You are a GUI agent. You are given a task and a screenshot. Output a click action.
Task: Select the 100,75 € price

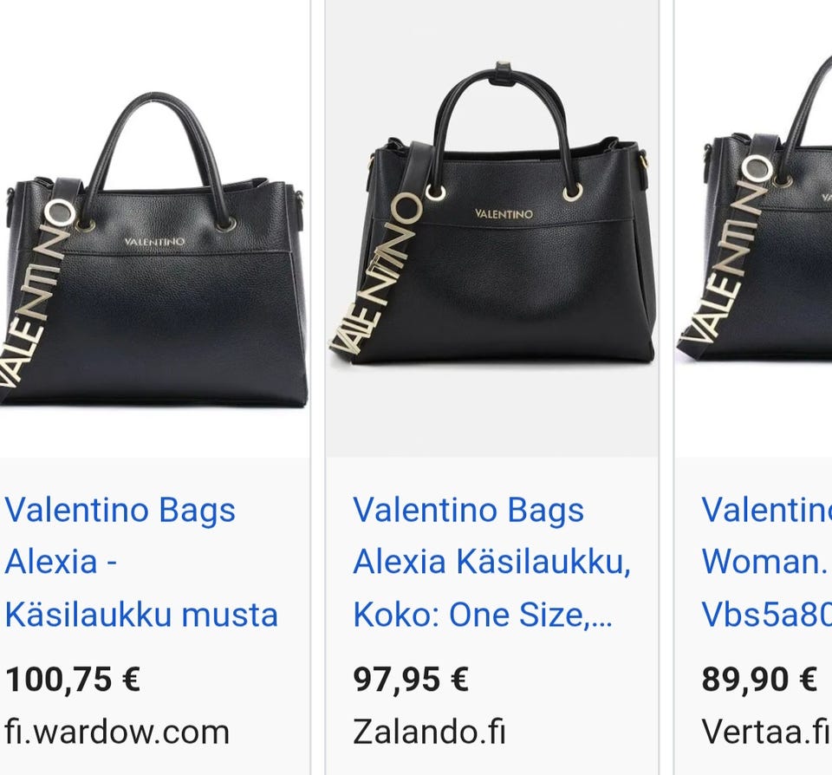73,679
